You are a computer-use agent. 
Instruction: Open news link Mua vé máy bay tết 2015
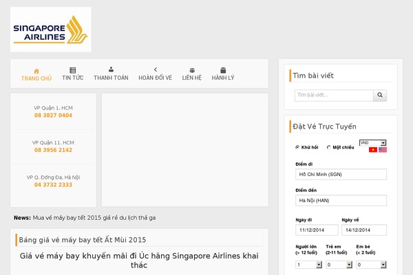[x=94, y=218]
